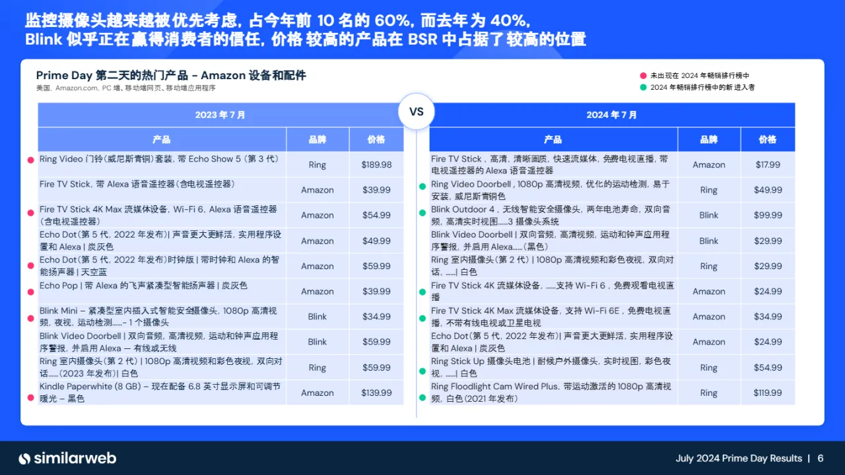Screen dimensions: 845x475
Task: Click the slide title starting 监控摄像头越来越被优先考虑
Action: click(x=306, y=29)
